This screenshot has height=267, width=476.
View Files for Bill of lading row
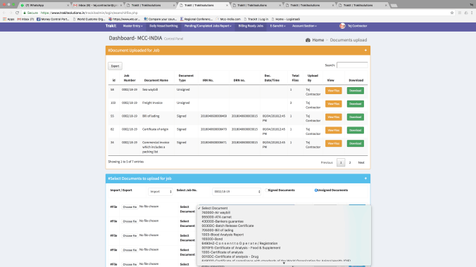(x=333, y=117)
